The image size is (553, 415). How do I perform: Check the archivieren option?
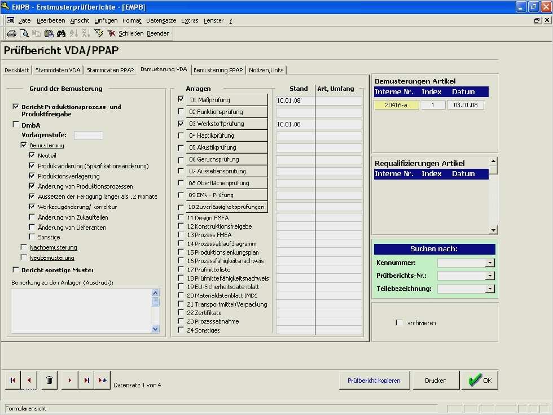click(x=400, y=323)
